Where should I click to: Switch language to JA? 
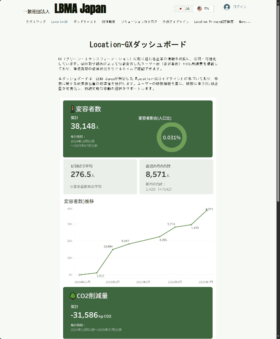click(x=184, y=8)
